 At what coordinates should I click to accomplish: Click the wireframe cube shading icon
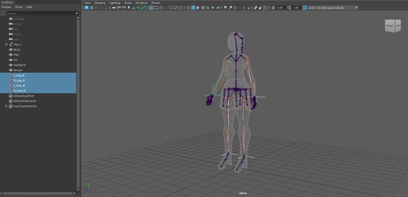pos(188,8)
